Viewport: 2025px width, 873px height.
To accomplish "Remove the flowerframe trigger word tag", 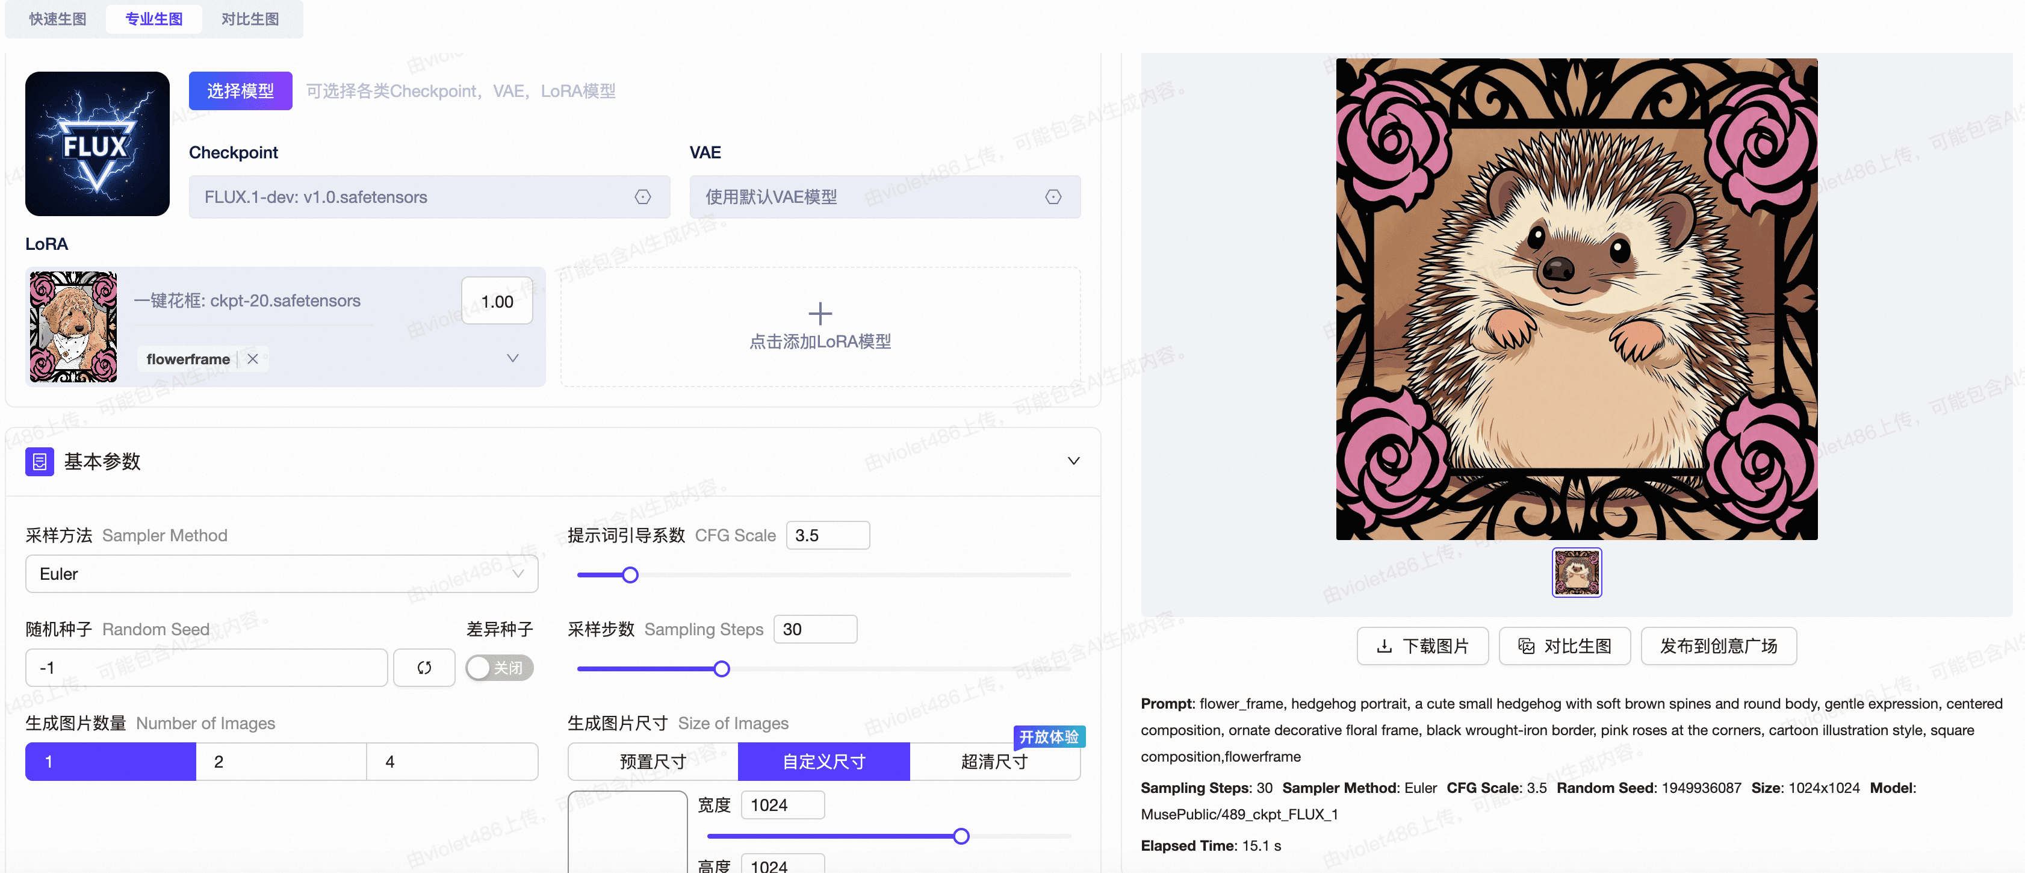I will click(252, 359).
